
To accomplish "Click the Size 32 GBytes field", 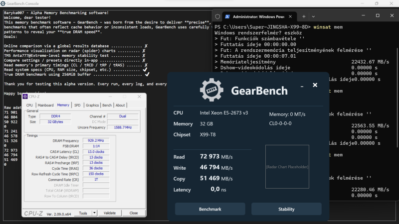I will [x=55, y=122].
